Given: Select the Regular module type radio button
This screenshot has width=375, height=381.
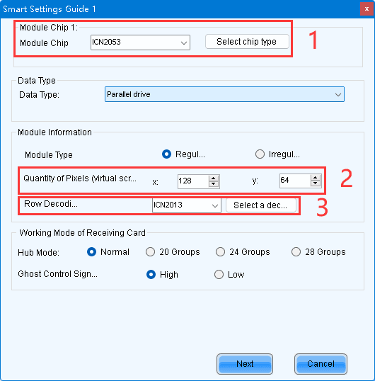Looking at the screenshot, I should [x=166, y=154].
